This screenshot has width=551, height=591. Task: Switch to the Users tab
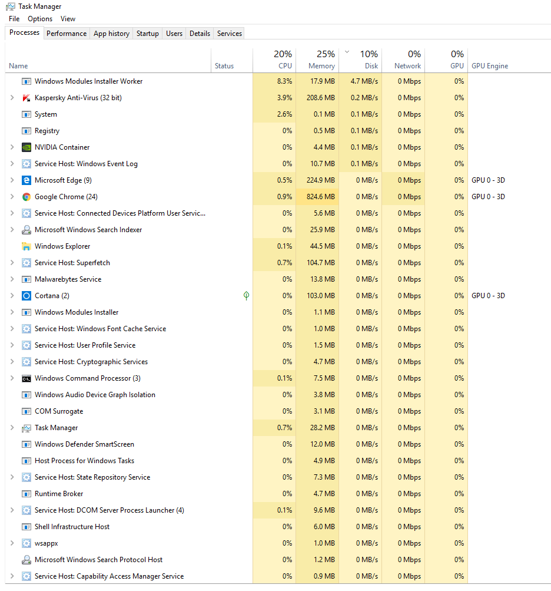[174, 34]
